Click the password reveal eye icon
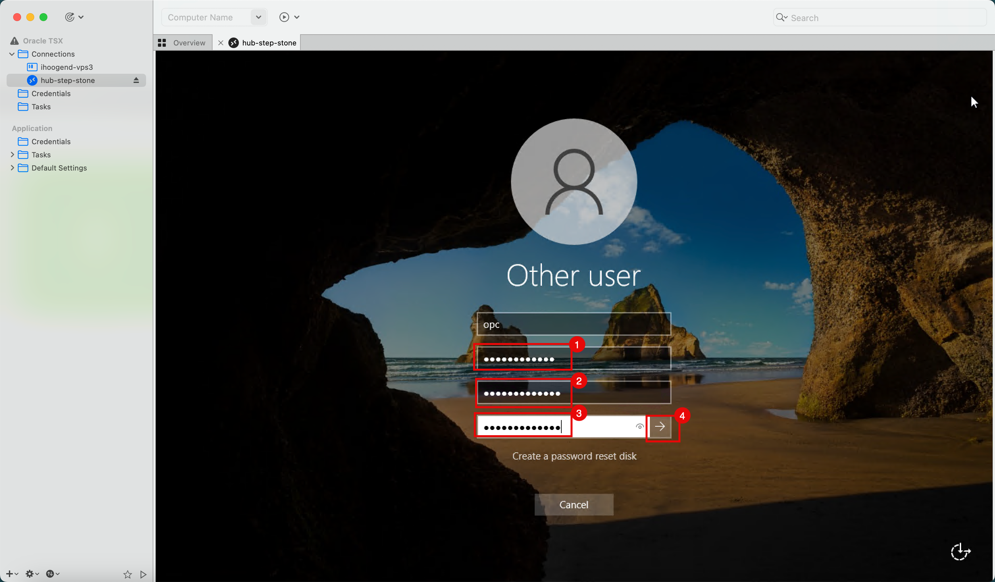 pos(639,426)
